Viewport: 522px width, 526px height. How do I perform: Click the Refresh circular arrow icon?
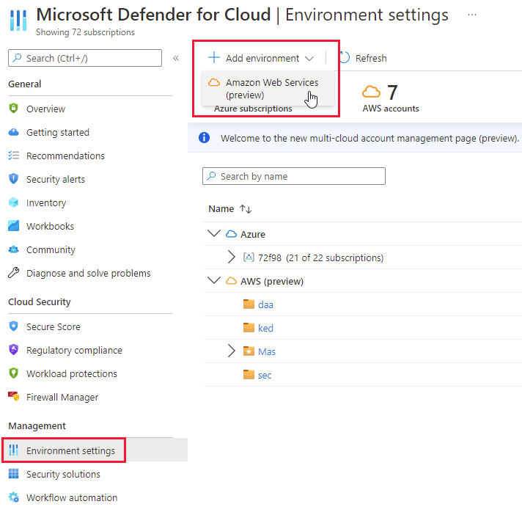point(345,58)
